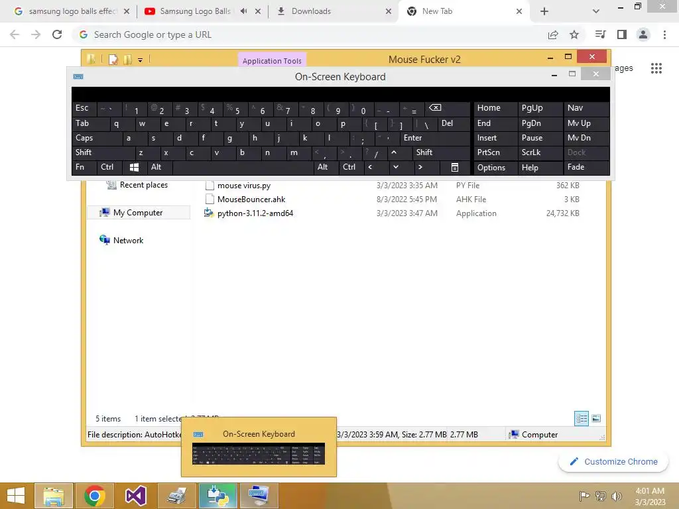
Task: Open the tab search chevron
Action: pyautogui.click(x=596, y=11)
